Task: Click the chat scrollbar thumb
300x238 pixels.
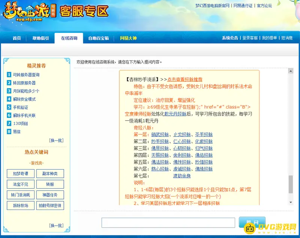Action: (x=291, y=184)
